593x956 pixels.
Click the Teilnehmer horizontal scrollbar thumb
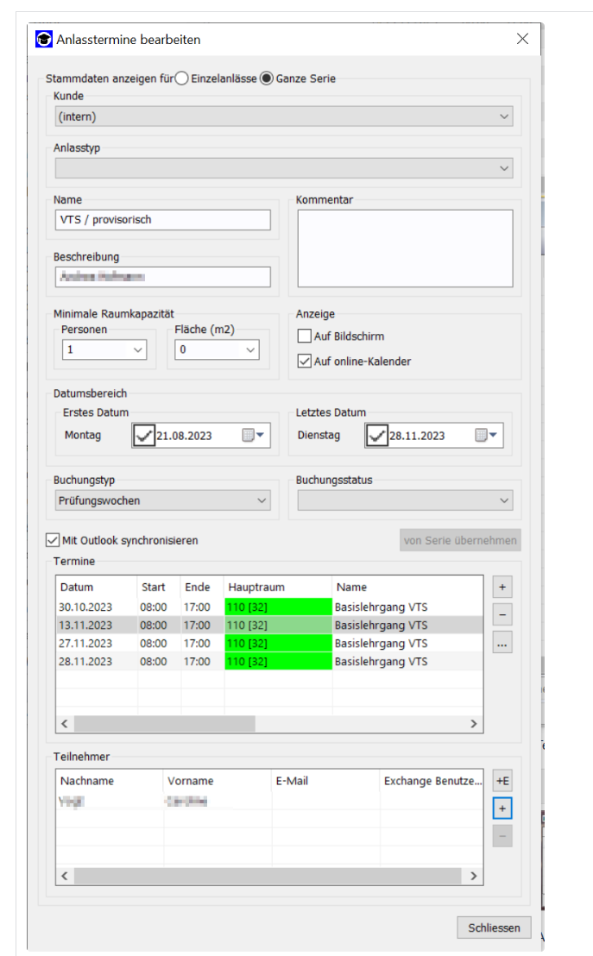(268, 876)
